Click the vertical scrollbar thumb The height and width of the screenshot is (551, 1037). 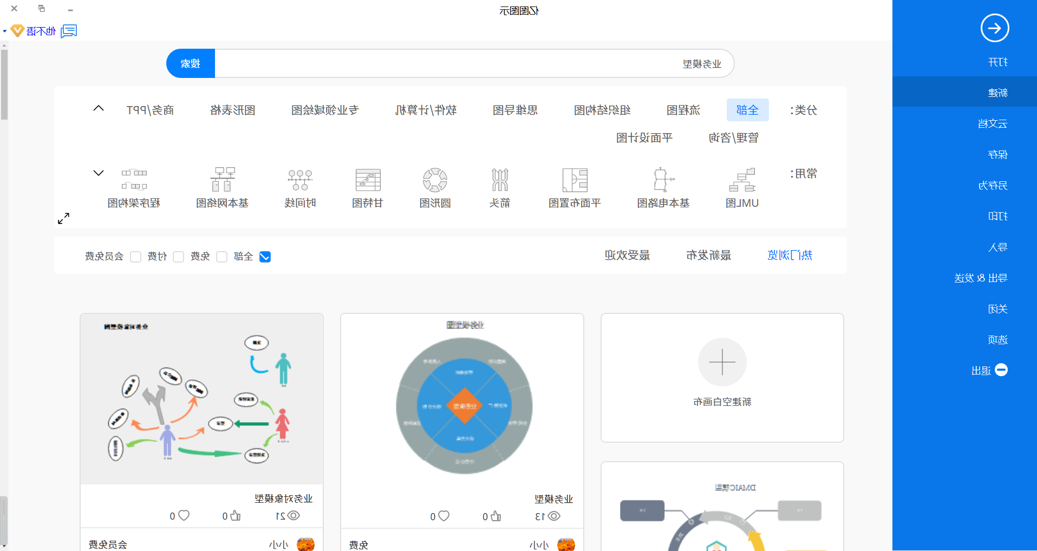click(4, 84)
